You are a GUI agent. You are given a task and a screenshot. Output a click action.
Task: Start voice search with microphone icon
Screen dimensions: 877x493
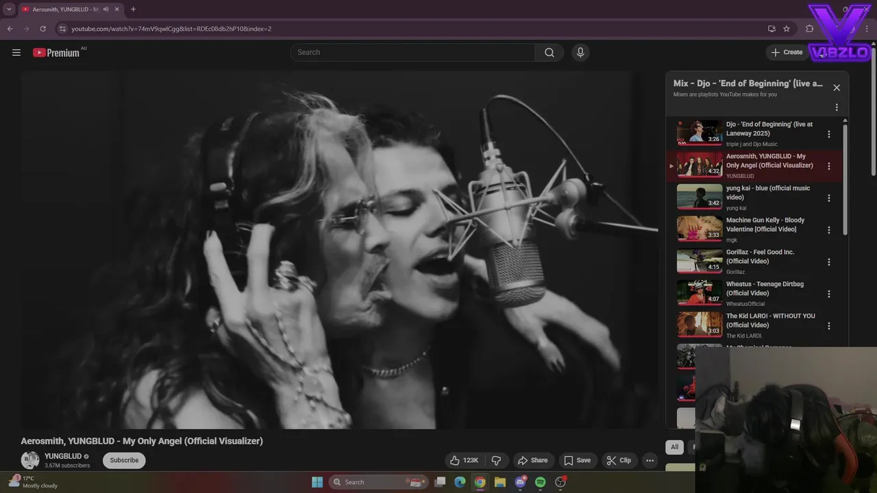[x=580, y=53]
